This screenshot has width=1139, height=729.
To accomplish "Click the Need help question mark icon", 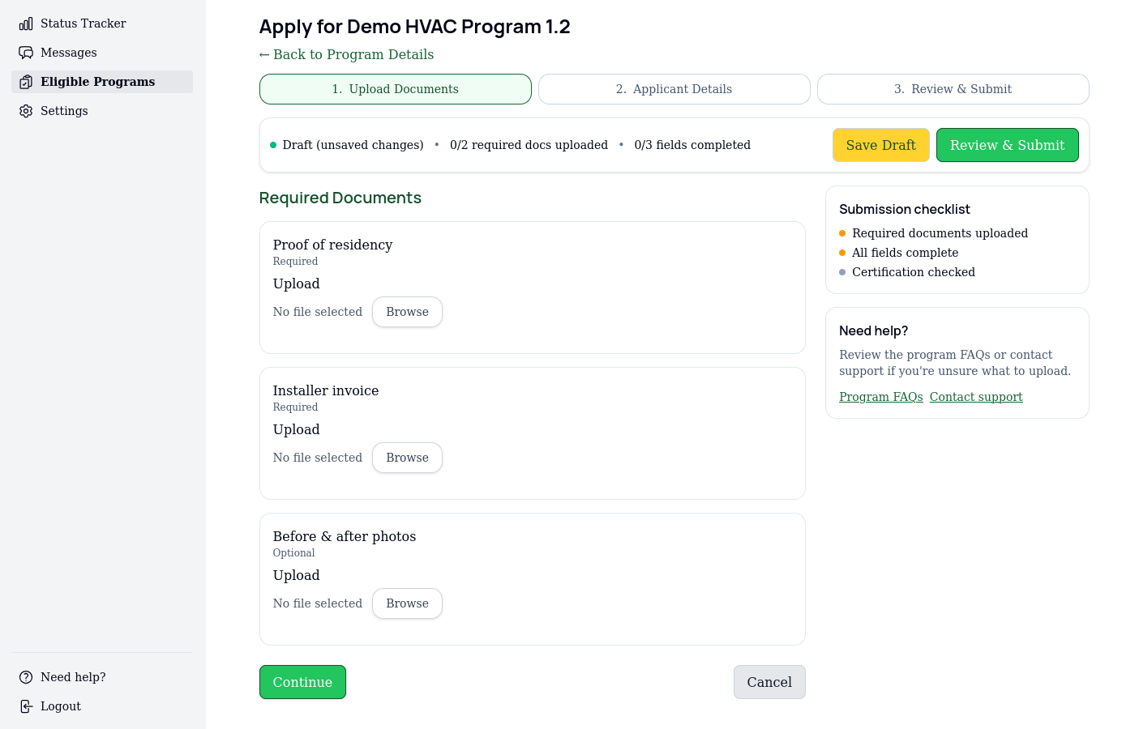I will pyautogui.click(x=26, y=677).
